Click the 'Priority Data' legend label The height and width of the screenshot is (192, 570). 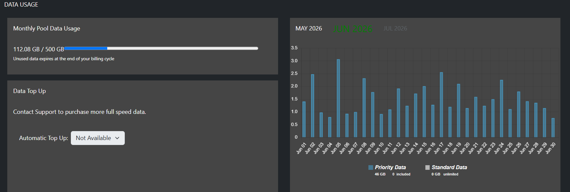pos(390,168)
